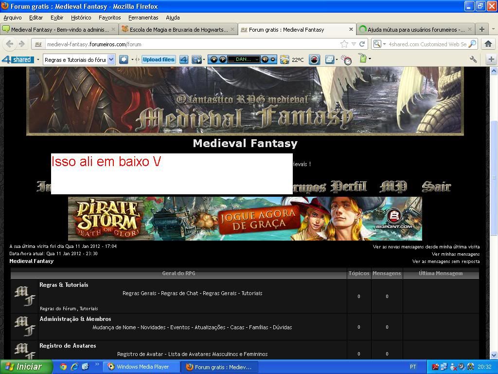Open the Arquivo menu
The height and width of the screenshot is (374, 498).
click(x=12, y=18)
